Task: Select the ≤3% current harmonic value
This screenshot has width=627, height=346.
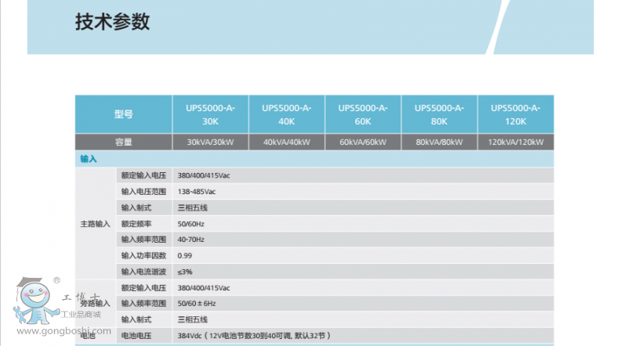Action: pos(185,272)
